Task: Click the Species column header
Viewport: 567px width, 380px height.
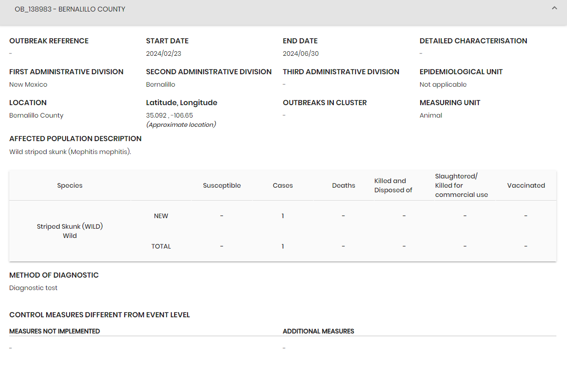Action: (x=70, y=185)
